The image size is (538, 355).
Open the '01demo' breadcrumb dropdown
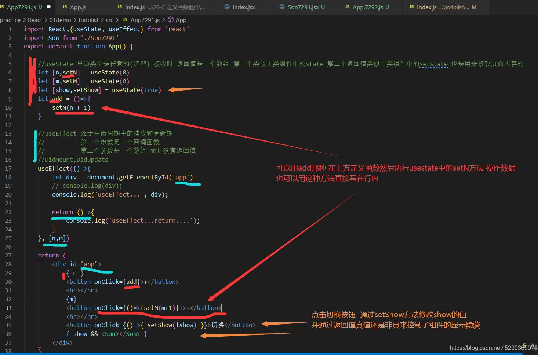pos(60,20)
